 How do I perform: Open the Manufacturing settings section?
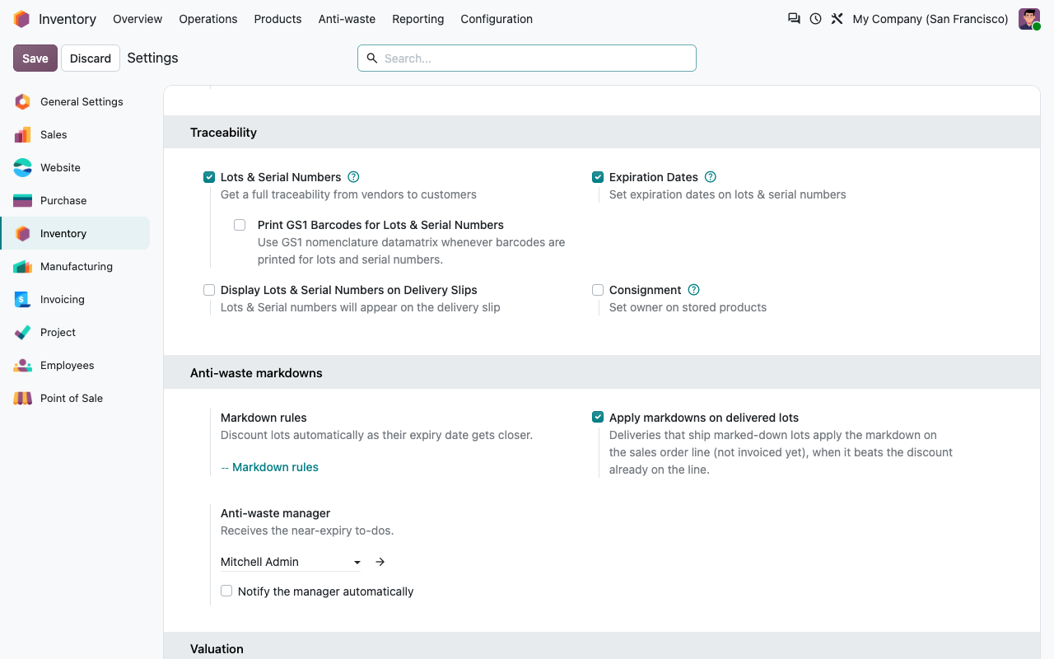coord(75,266)
